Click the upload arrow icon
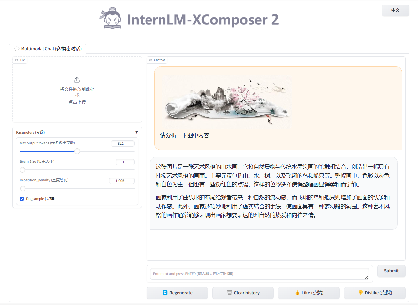Screen dimensions: 418x305 pyautogui.click(x=77, y=80)
